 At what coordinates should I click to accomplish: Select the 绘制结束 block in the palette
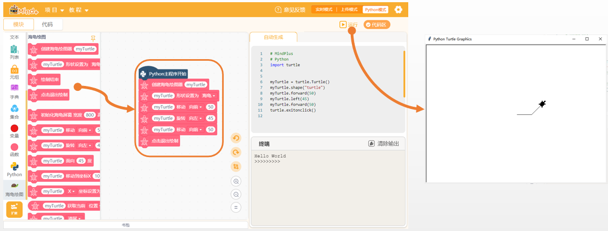[44, 80]
